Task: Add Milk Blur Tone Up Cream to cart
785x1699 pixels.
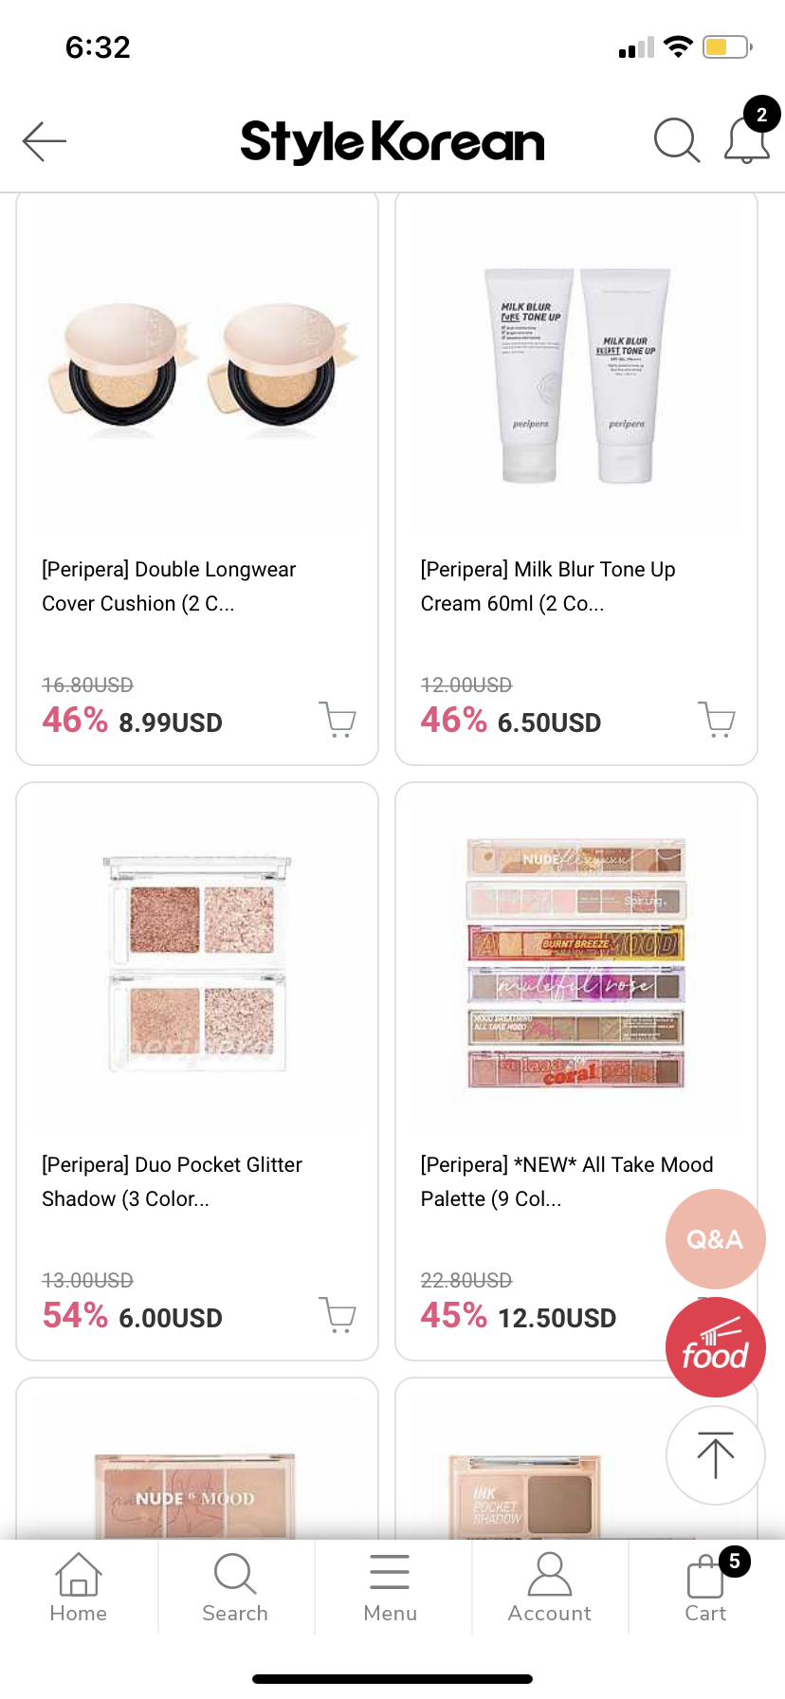Action: [x=717, y=720]
